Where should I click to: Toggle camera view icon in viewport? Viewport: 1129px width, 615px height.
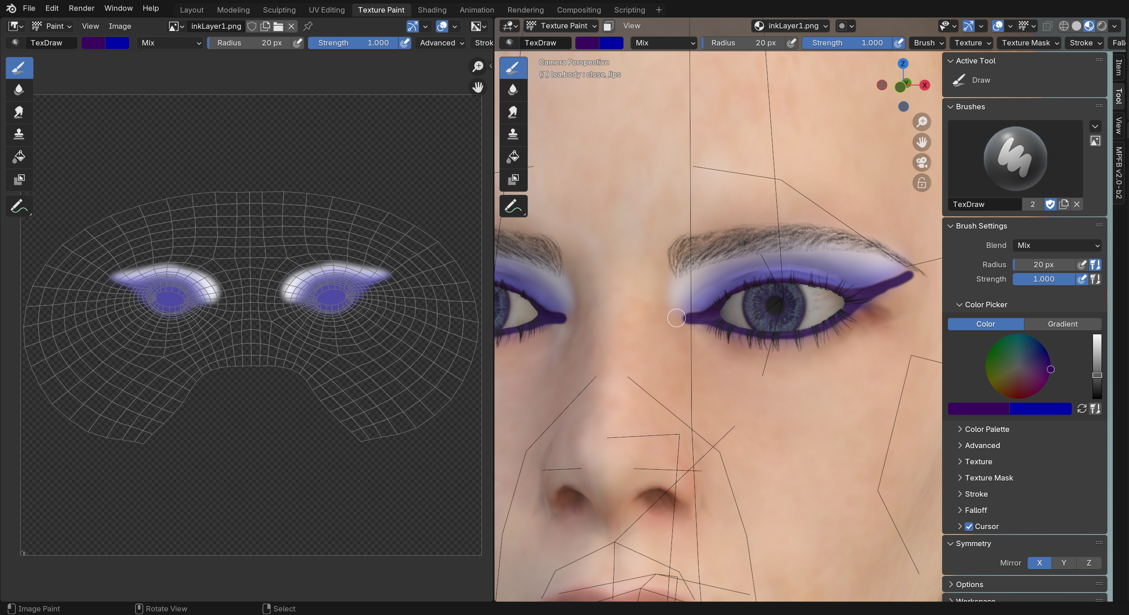(x=922, y=162)
